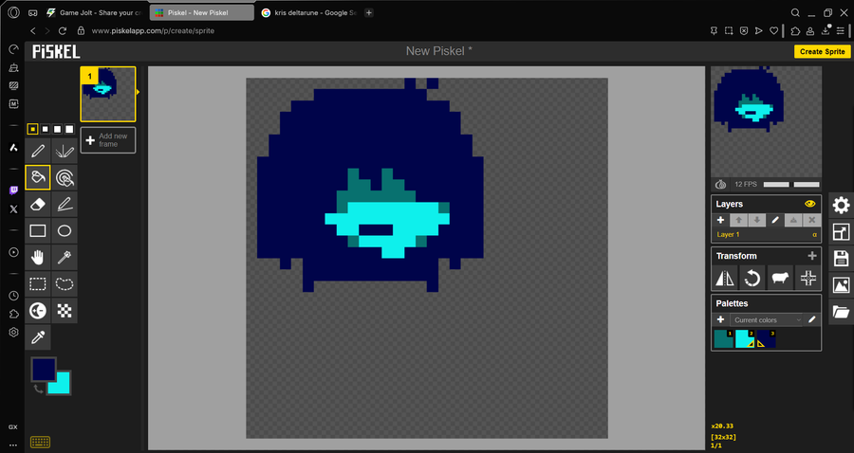The width and height of the screenshot is (854, 453).
Task: Select the Pen tool
Action: tap(38, 151)
